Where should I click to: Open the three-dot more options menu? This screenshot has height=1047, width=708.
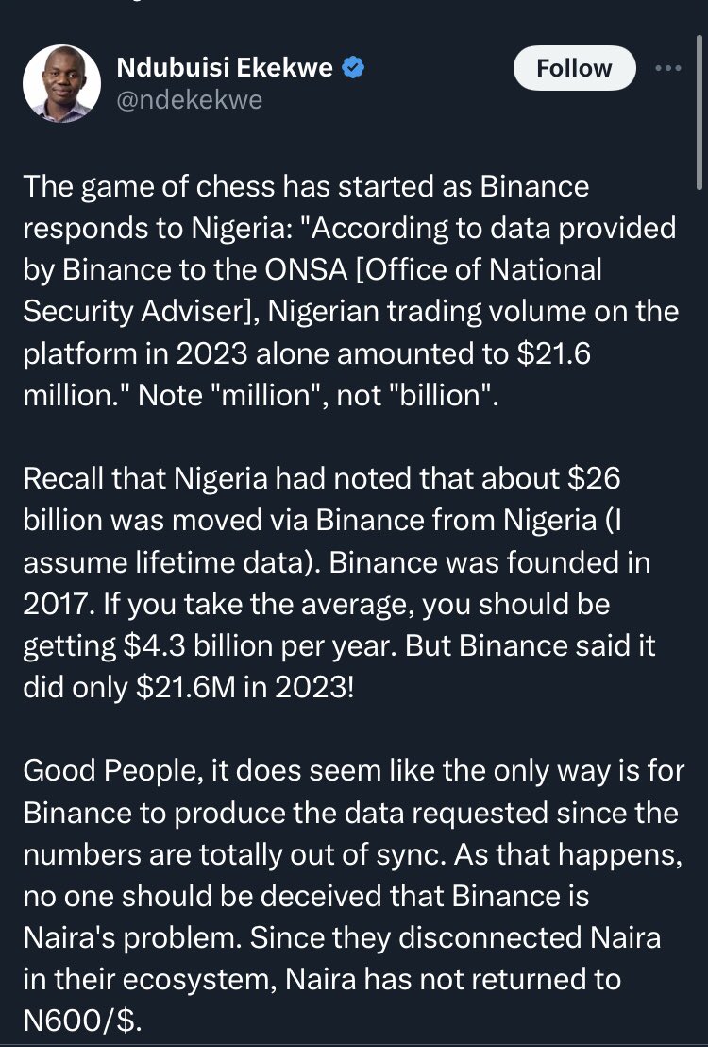(668, 68)
